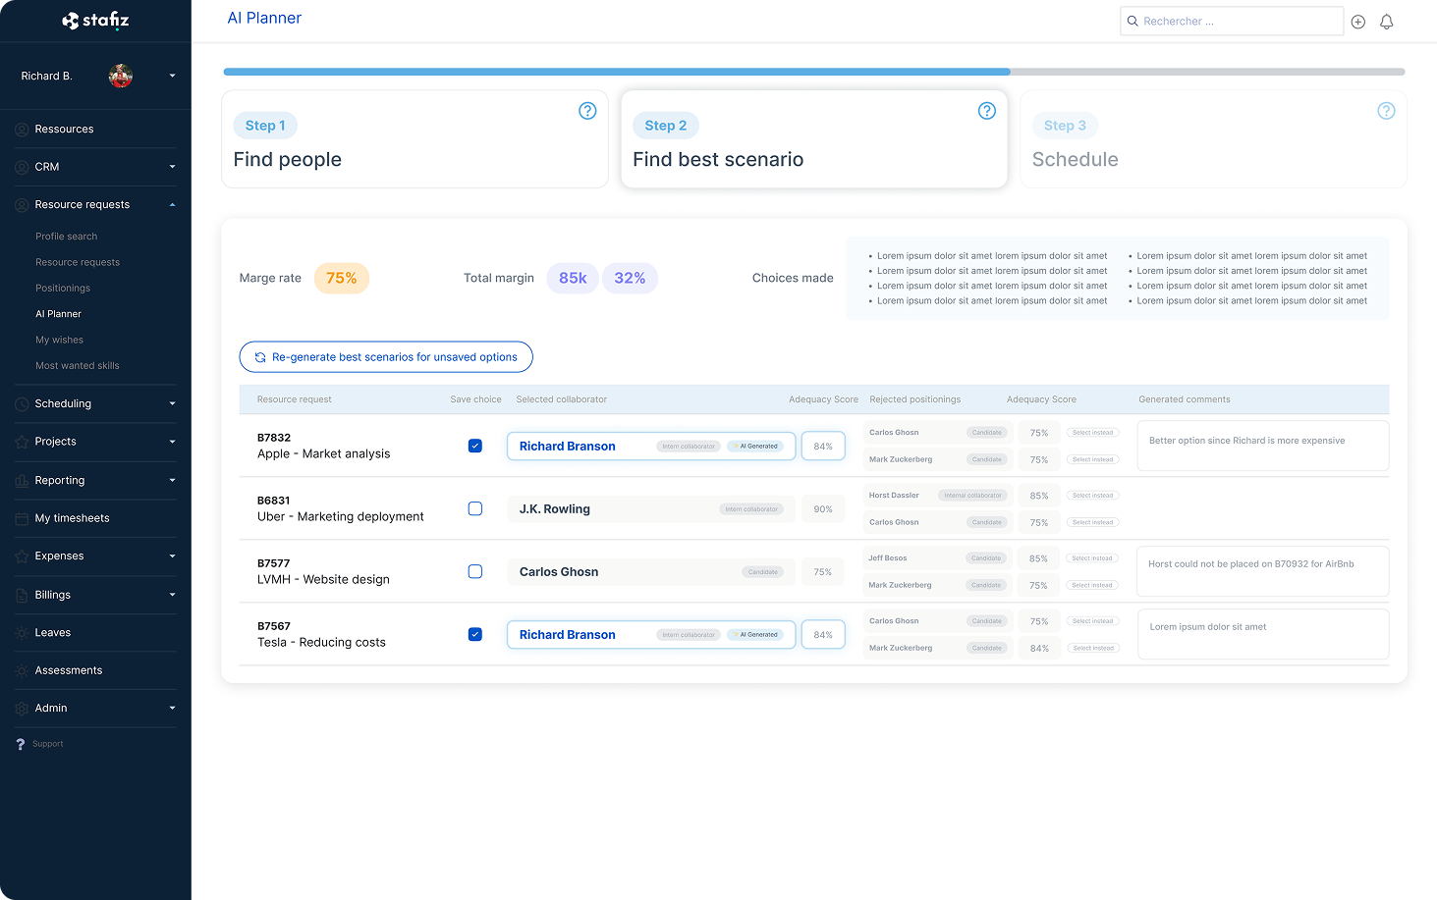Open Positionings submenu item

point(63,289)
